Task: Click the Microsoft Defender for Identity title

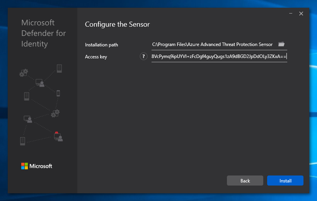Action: (x=43, y=33)
